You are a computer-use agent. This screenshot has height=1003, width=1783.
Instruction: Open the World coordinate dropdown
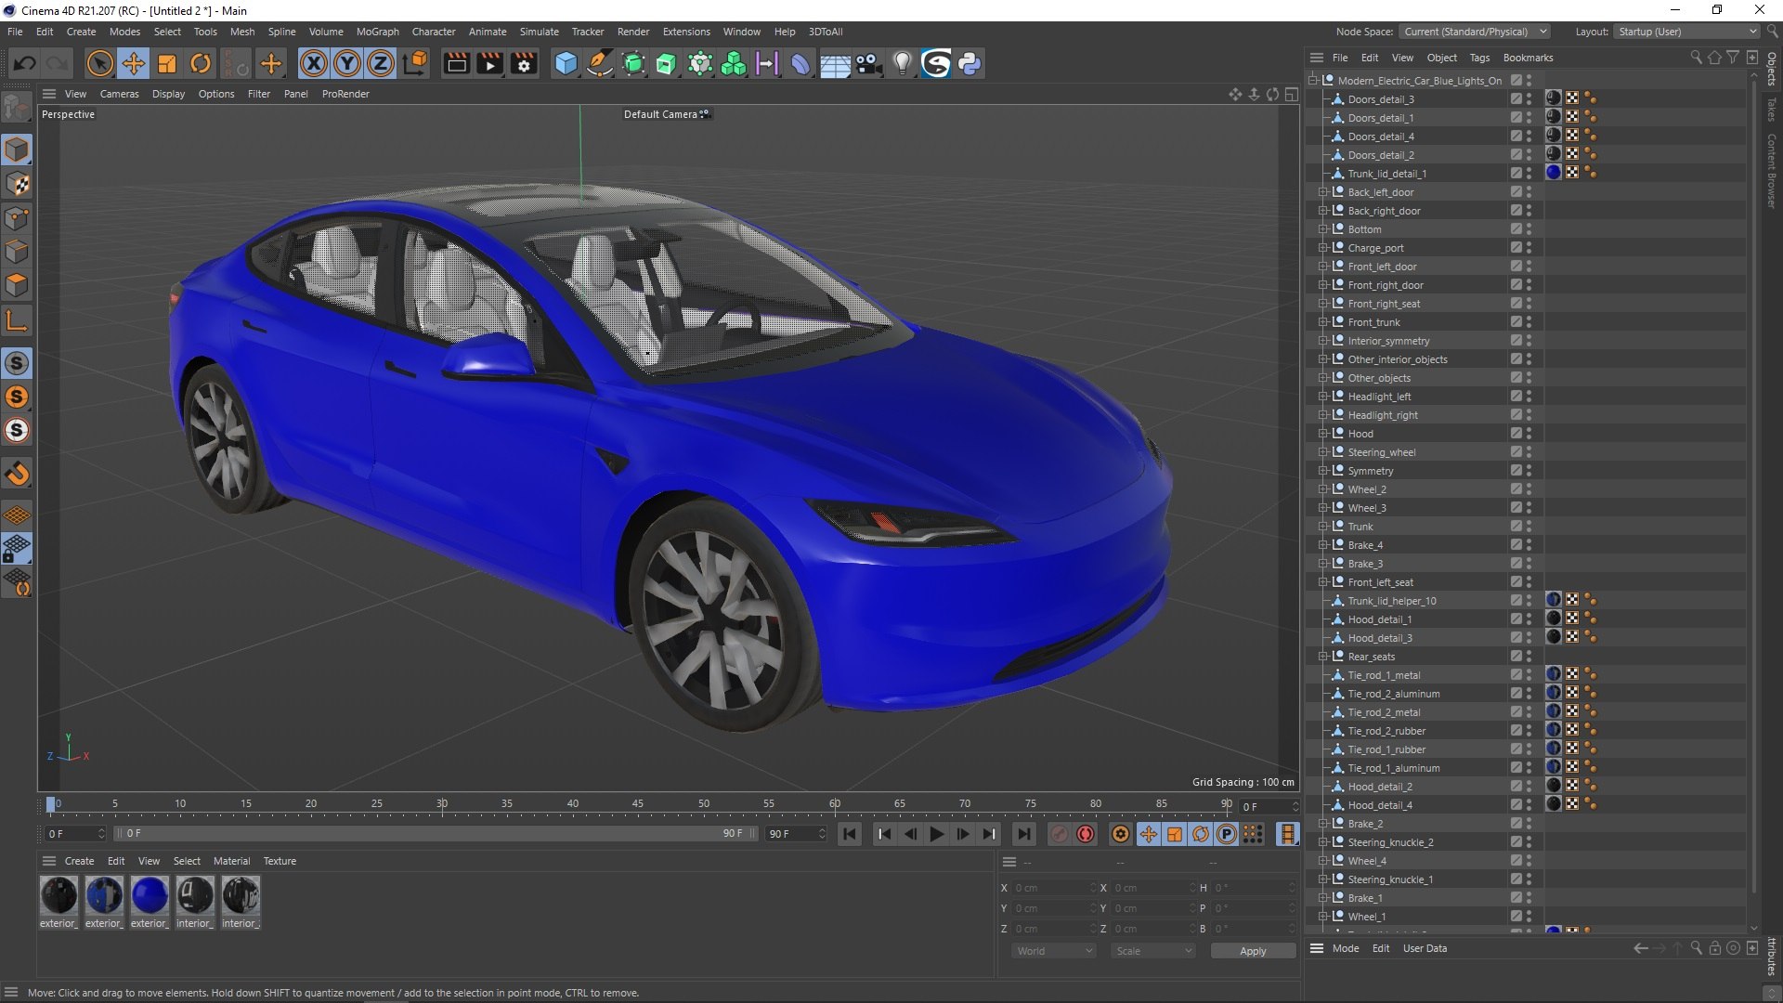(x=1053, y=951)
